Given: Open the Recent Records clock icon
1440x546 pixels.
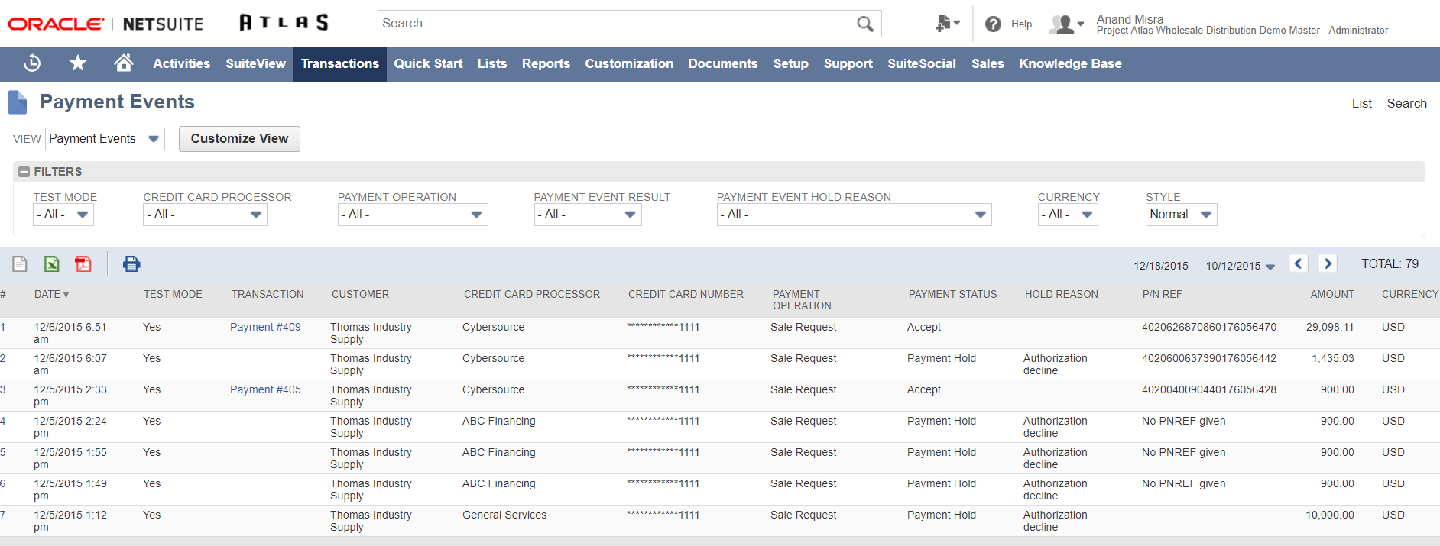Looking at the screenshot, I should (32, 63).
